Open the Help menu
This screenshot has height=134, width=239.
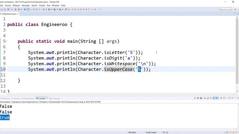(x=63, y=6)
